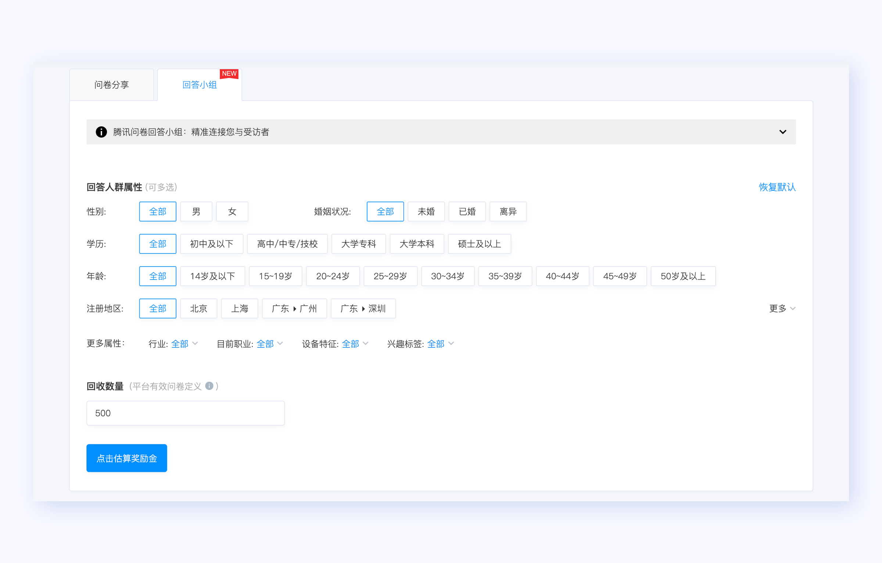
Task: Click info icon beside 平台有效问卷定义
Action: pyautogui.click(x=209, y=386)
